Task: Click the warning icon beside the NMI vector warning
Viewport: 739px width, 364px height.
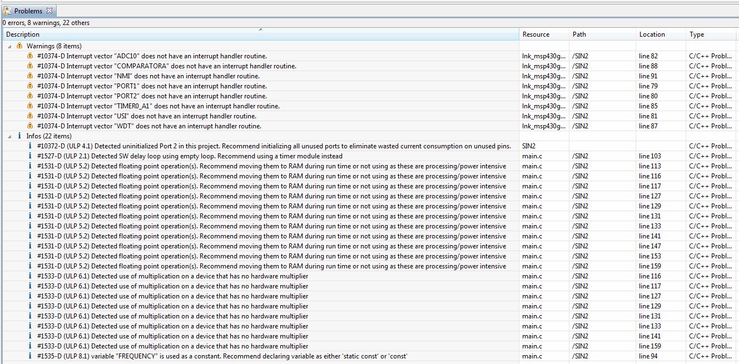Action: (x=30, y=76)
